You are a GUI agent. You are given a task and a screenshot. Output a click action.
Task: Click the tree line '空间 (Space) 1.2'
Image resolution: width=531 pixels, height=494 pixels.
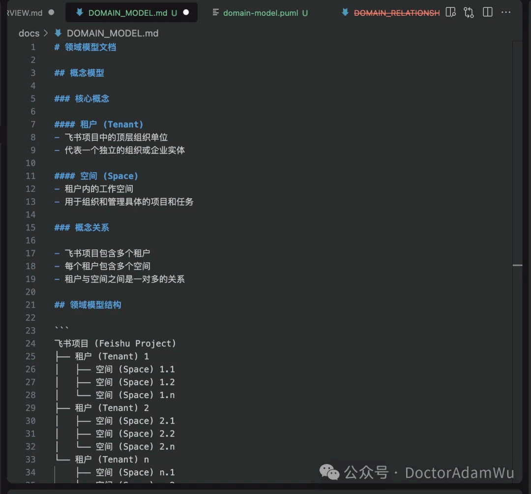click(135, 382)
